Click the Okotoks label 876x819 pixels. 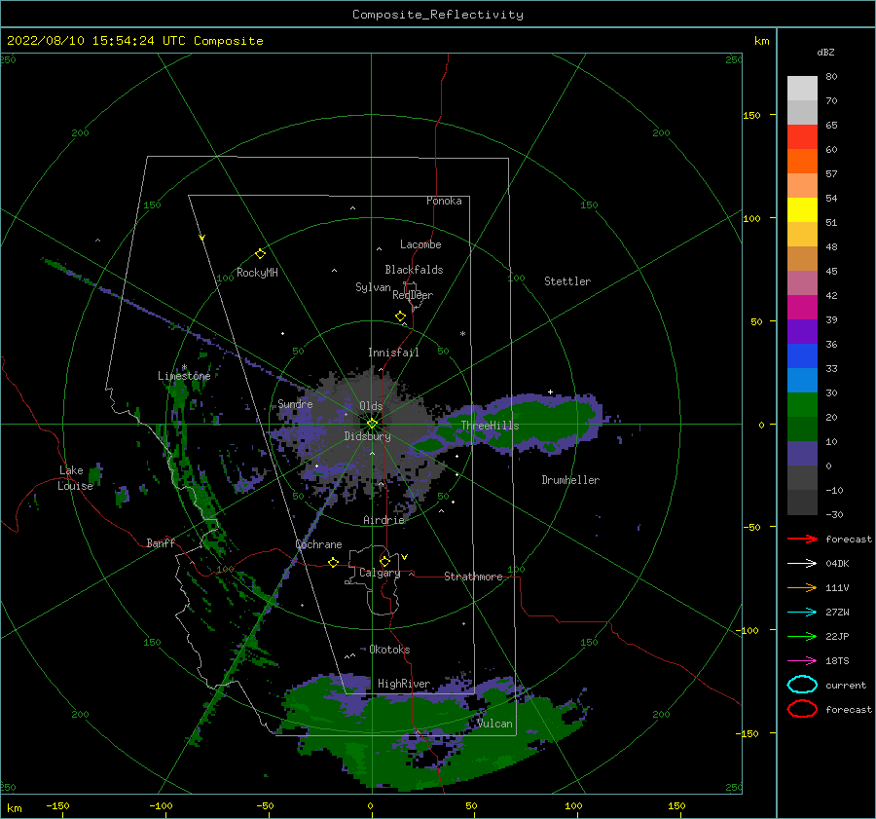pyautogui.click(x=389, y=650)
